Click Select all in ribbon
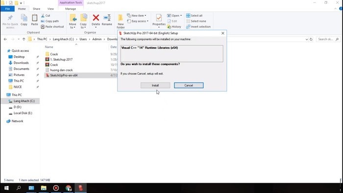This screenshot has width=343, height=193. coord(194,16)
